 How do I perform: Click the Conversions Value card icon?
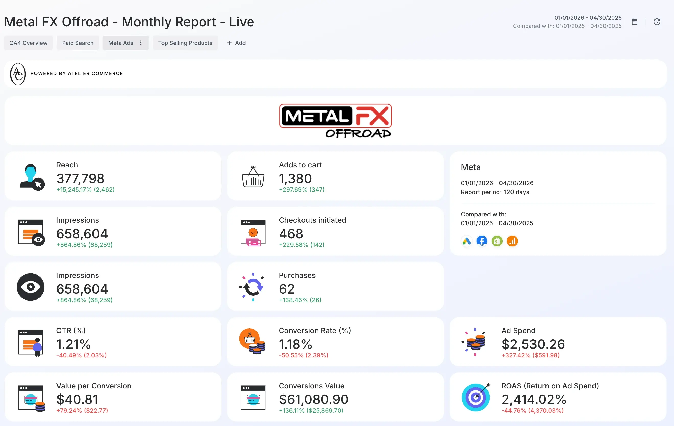[253, 398]
